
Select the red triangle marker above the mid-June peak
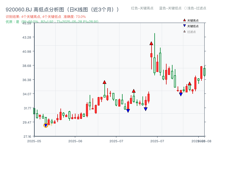(x=105, y=82)
